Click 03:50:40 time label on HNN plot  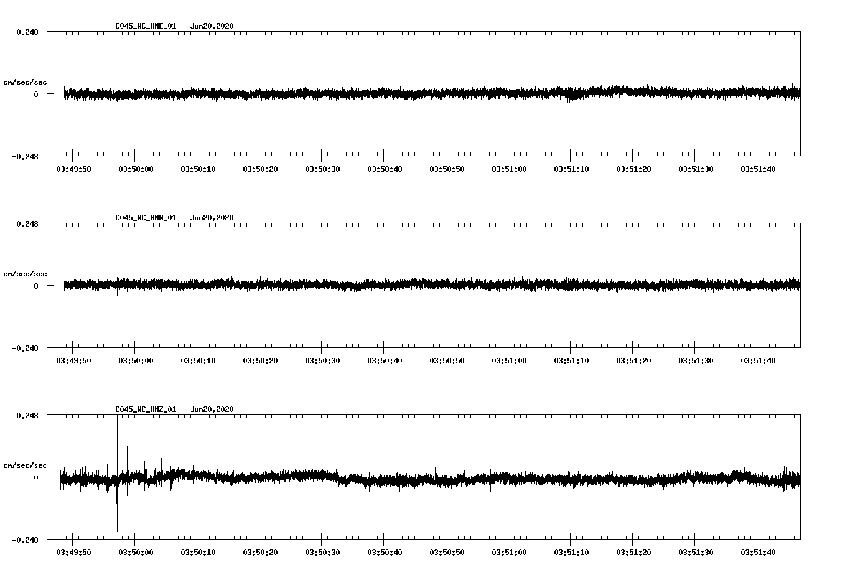point(385,361)
